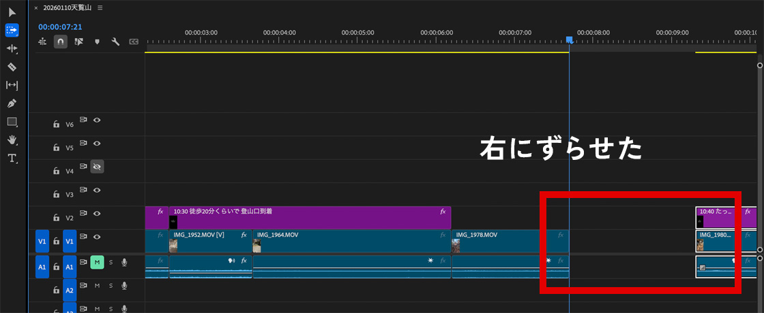This screenshot has width=764, height=313.
Task: Select the Ripple Edit tool
Action: tap(12, 48)
